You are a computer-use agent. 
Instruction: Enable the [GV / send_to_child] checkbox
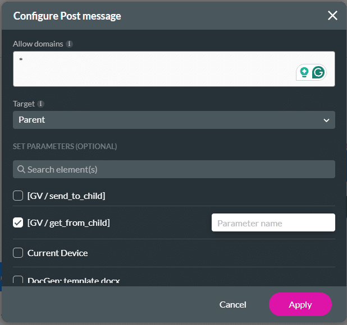18,196
